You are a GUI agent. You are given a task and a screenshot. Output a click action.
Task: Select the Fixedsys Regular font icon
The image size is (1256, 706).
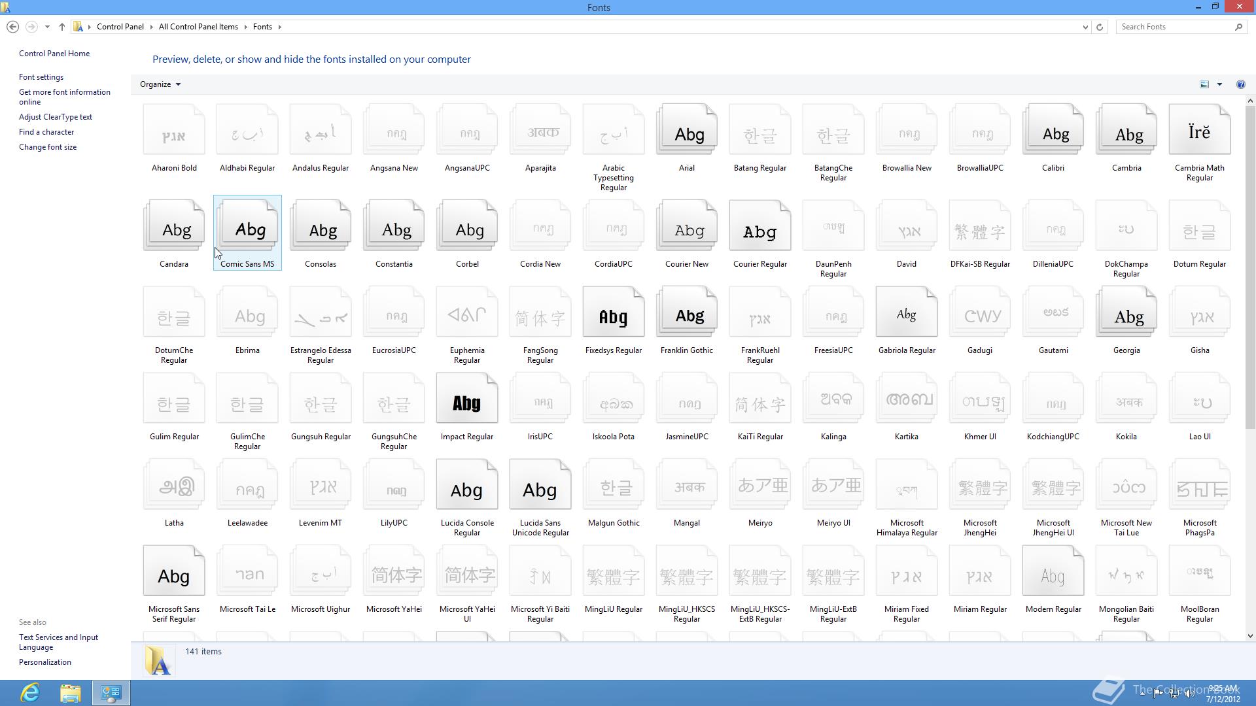click(613, 313)
